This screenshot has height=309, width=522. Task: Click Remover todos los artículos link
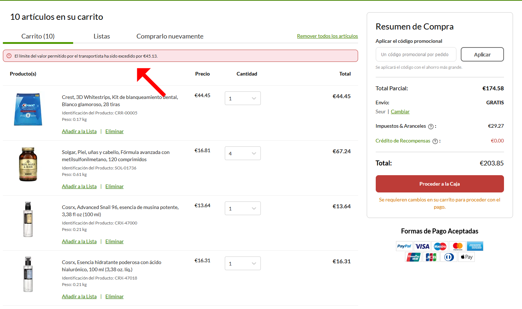[327, 36]
